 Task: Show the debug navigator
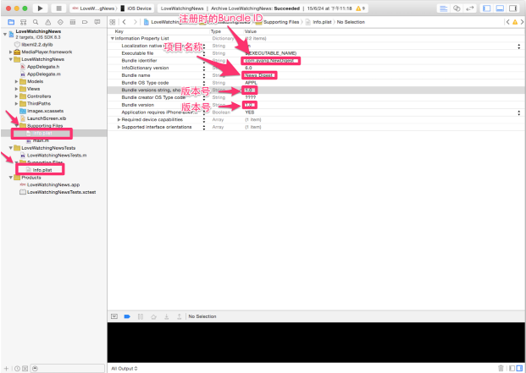[73, 22]
